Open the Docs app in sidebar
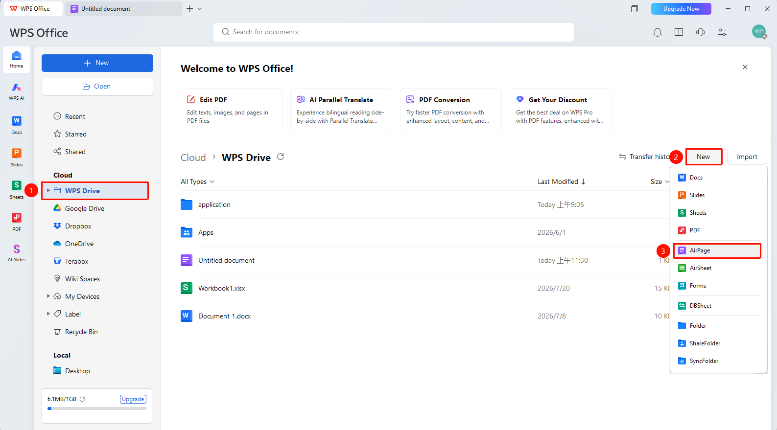The height and width of the screenshot is (430, 777). point(17,125)
